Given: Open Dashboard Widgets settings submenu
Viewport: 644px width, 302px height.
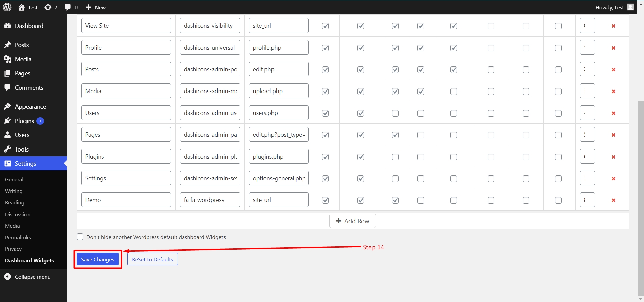Looking at the screenshot, I should pyautogui.click(x=29, y=260).
